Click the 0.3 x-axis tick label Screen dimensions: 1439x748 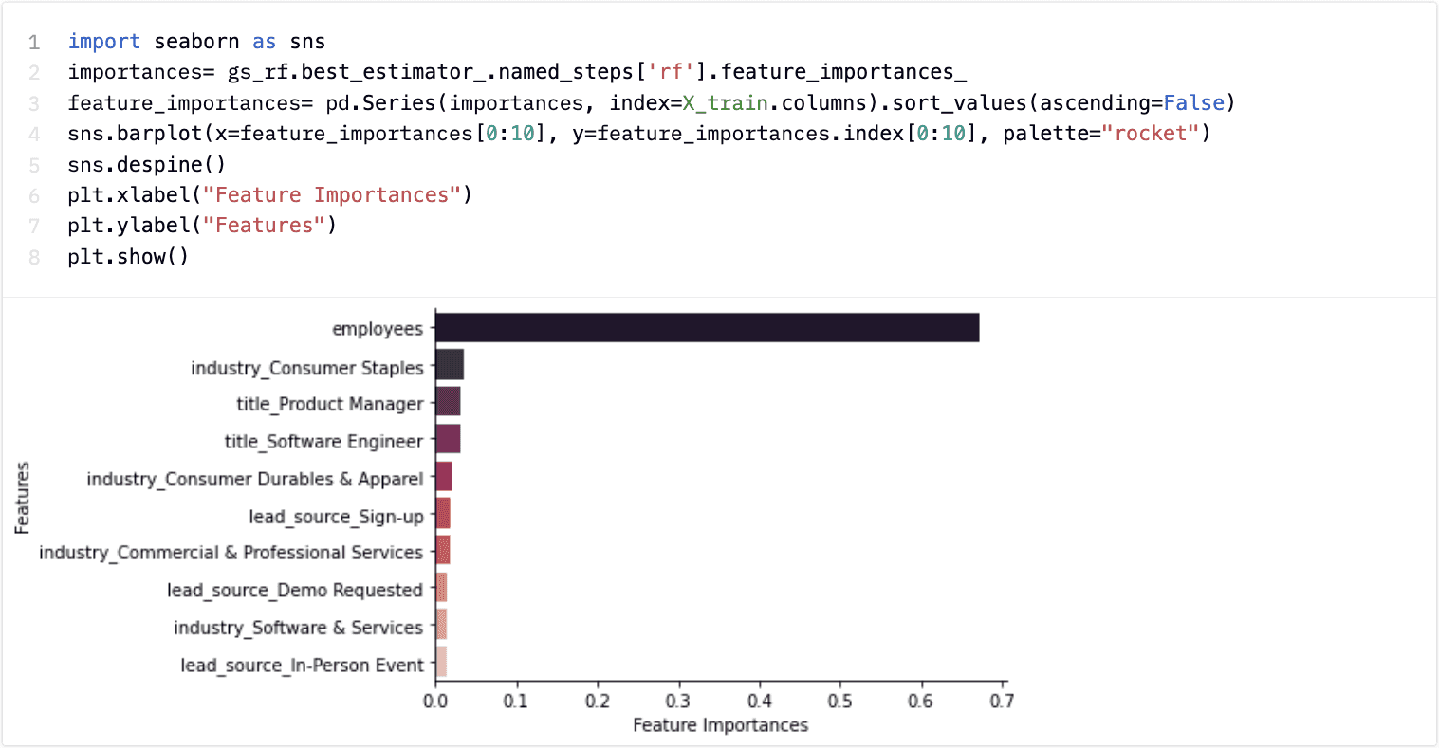678,702
